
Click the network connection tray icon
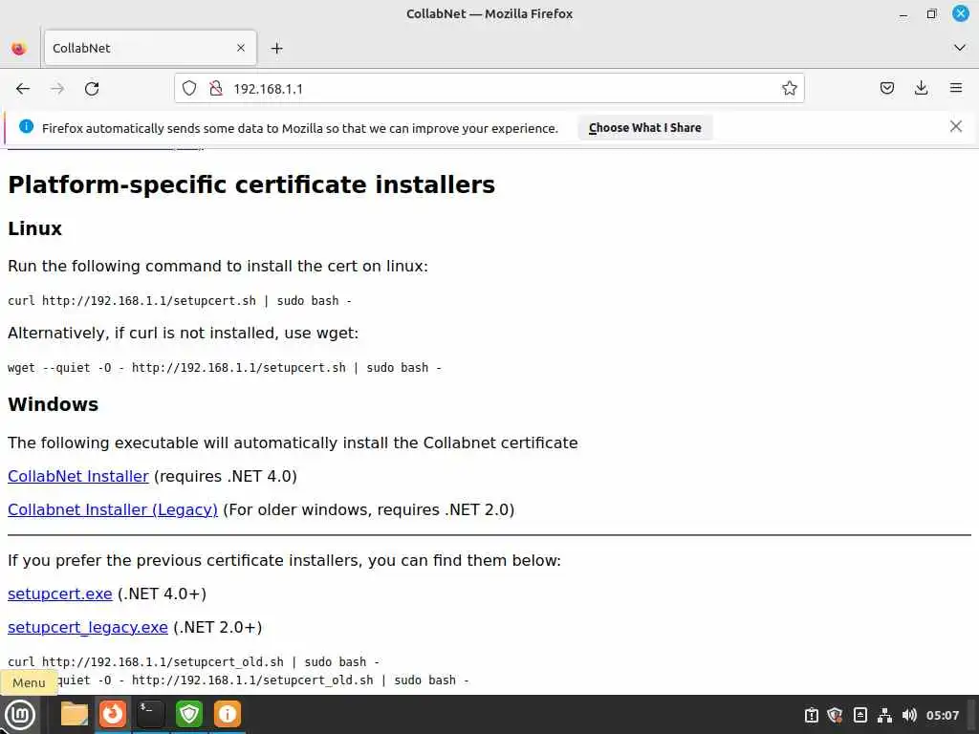pyautogui.click(x=884, y=715)
